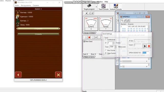The height and width of the screenshot is (92, 164).
Task: Switch to the Gauge tab
Action: click(x=86, y=33)
